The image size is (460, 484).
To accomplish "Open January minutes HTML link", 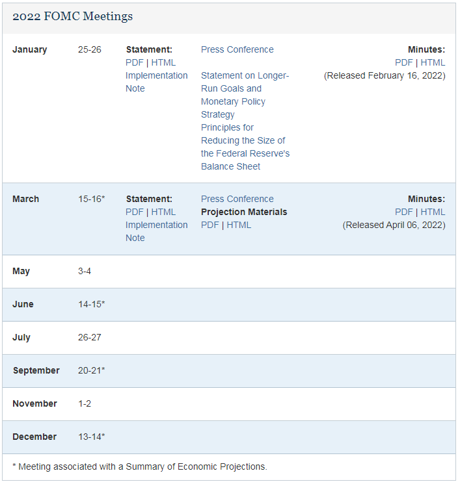I will (x=433, y=62).
